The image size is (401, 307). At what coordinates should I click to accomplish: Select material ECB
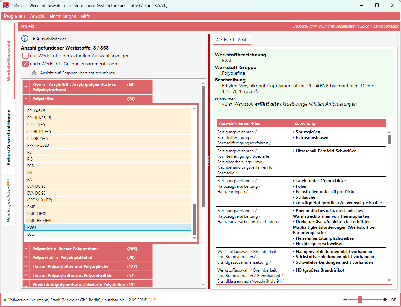(x=108, y=166)
